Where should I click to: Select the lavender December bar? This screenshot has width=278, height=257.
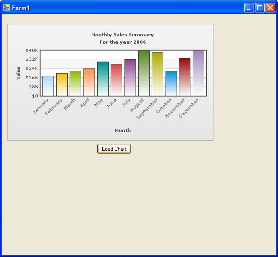pyautogui.click(x=198, y=73)
